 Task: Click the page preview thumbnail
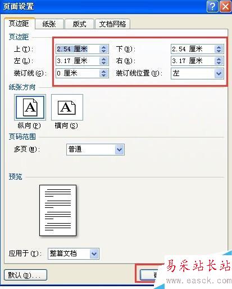coord(58,210)
